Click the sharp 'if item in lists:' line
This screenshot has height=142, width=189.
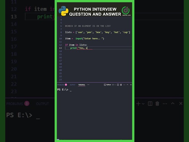point(76,45)
